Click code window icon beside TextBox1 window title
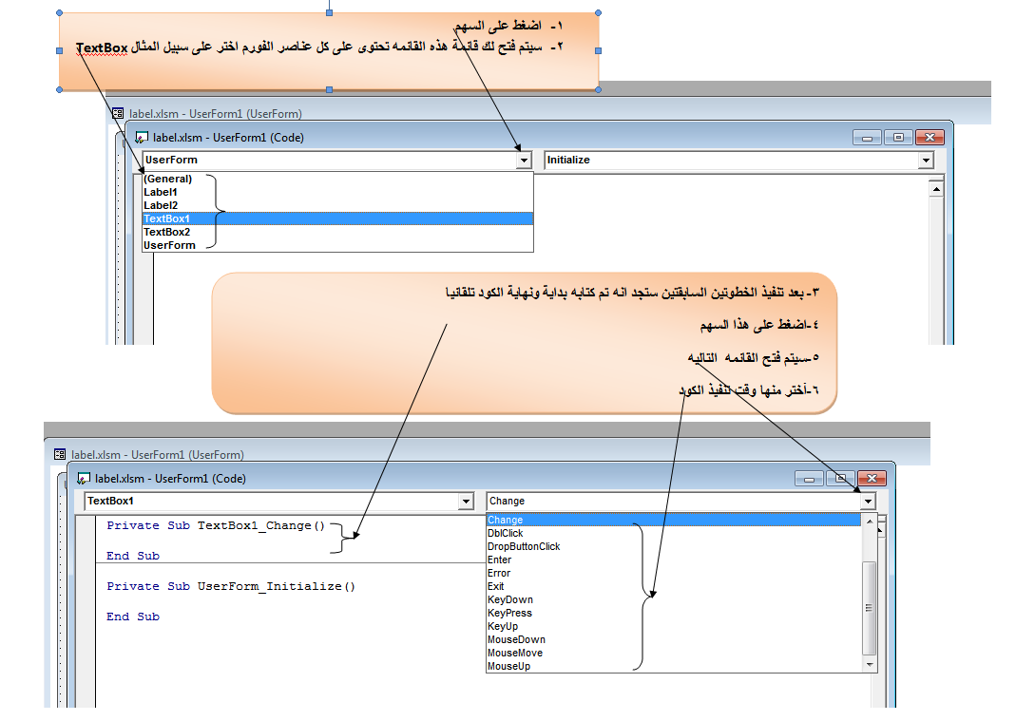This screenshot has height=721, width=1016. 84,479
